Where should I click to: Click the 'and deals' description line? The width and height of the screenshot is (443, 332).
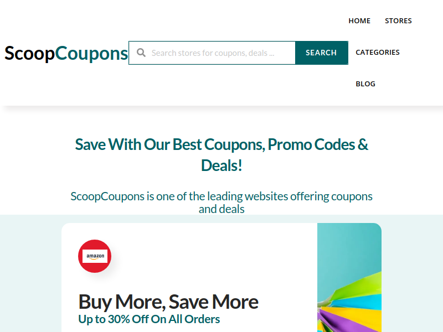coord(221,209)
